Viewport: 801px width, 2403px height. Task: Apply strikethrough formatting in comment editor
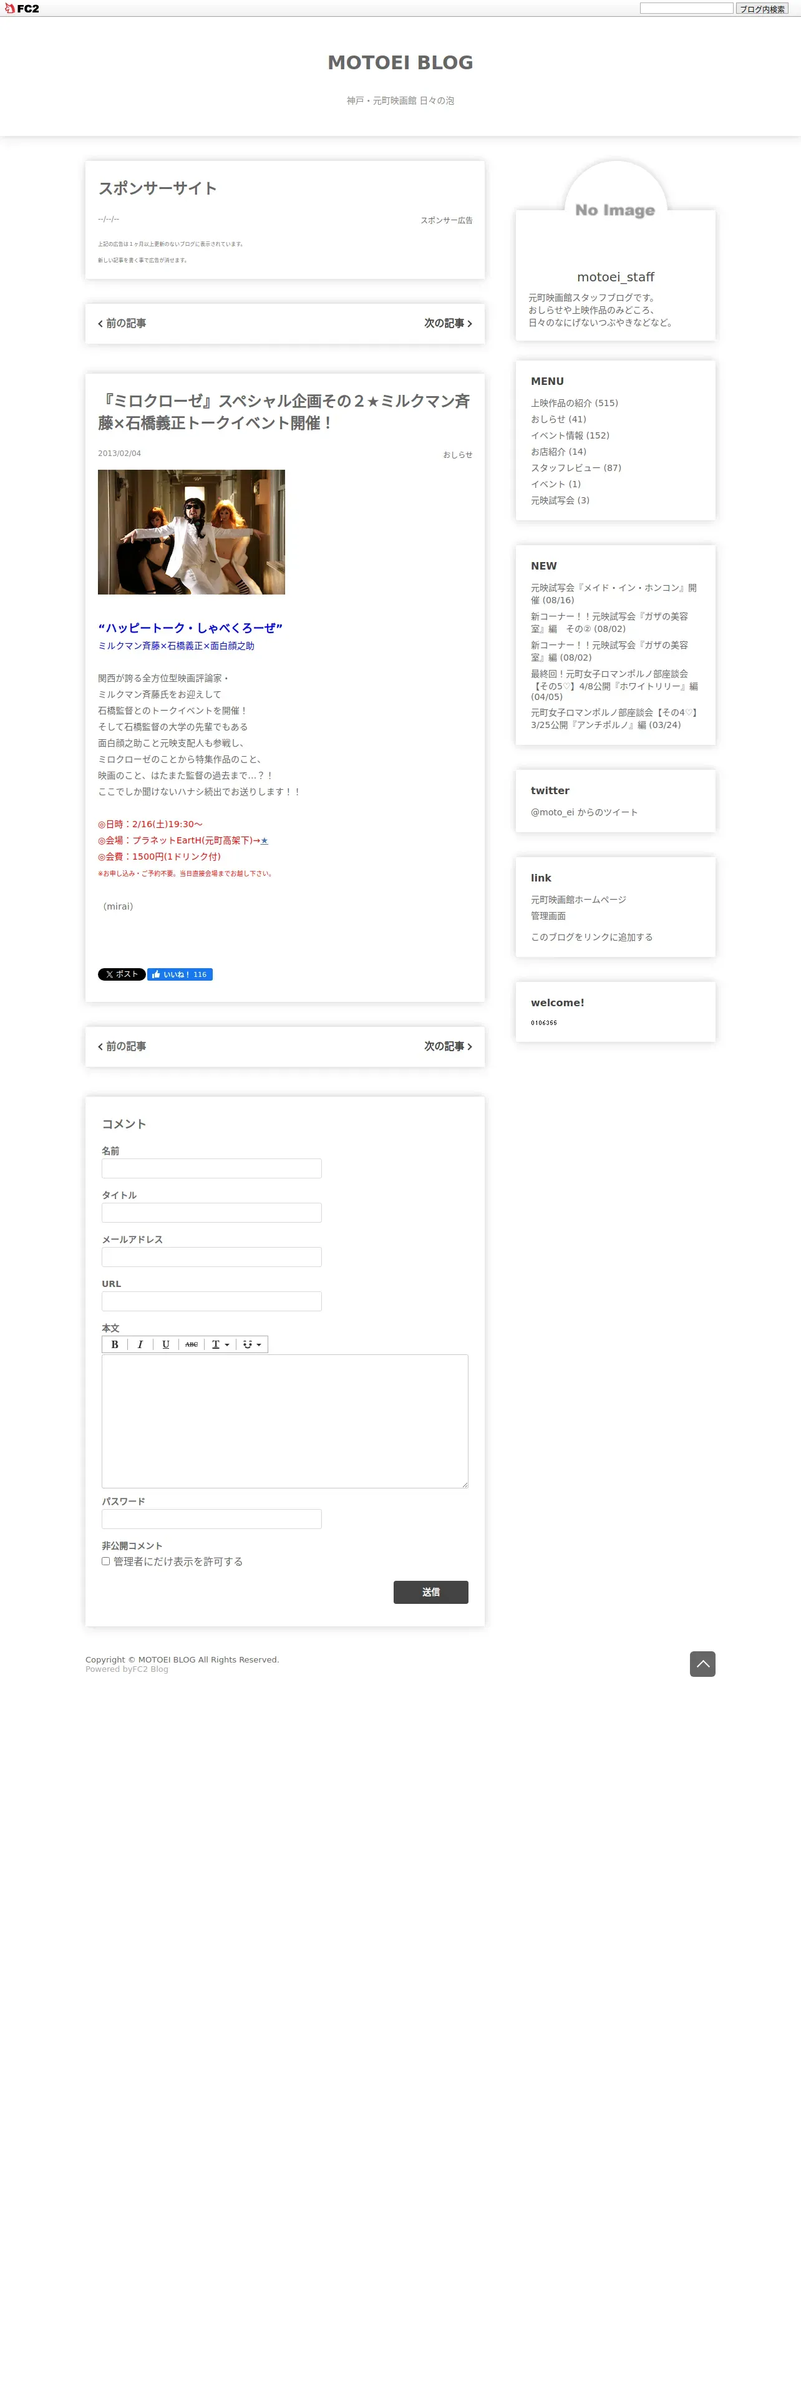coord(191,1344)
